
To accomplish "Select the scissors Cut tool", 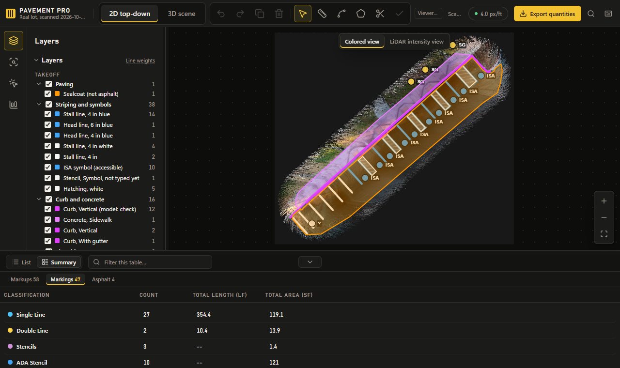I will pos(380,14).
